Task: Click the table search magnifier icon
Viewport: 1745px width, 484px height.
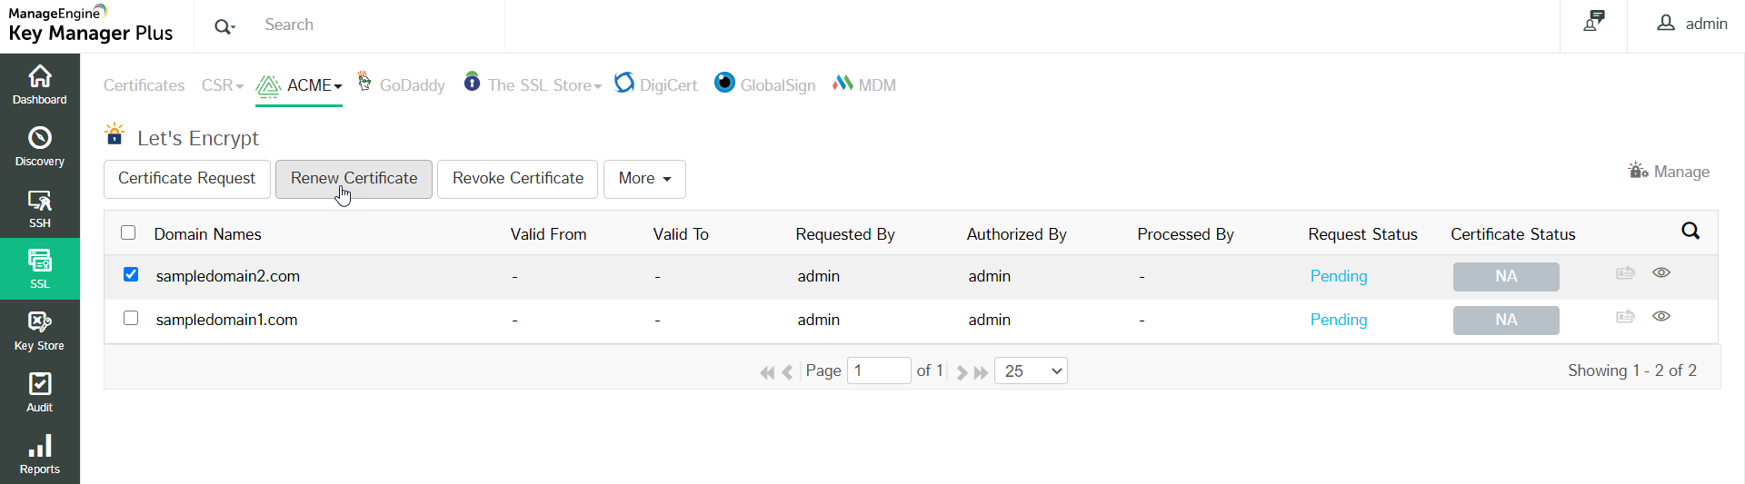Action: (1690, 232)
